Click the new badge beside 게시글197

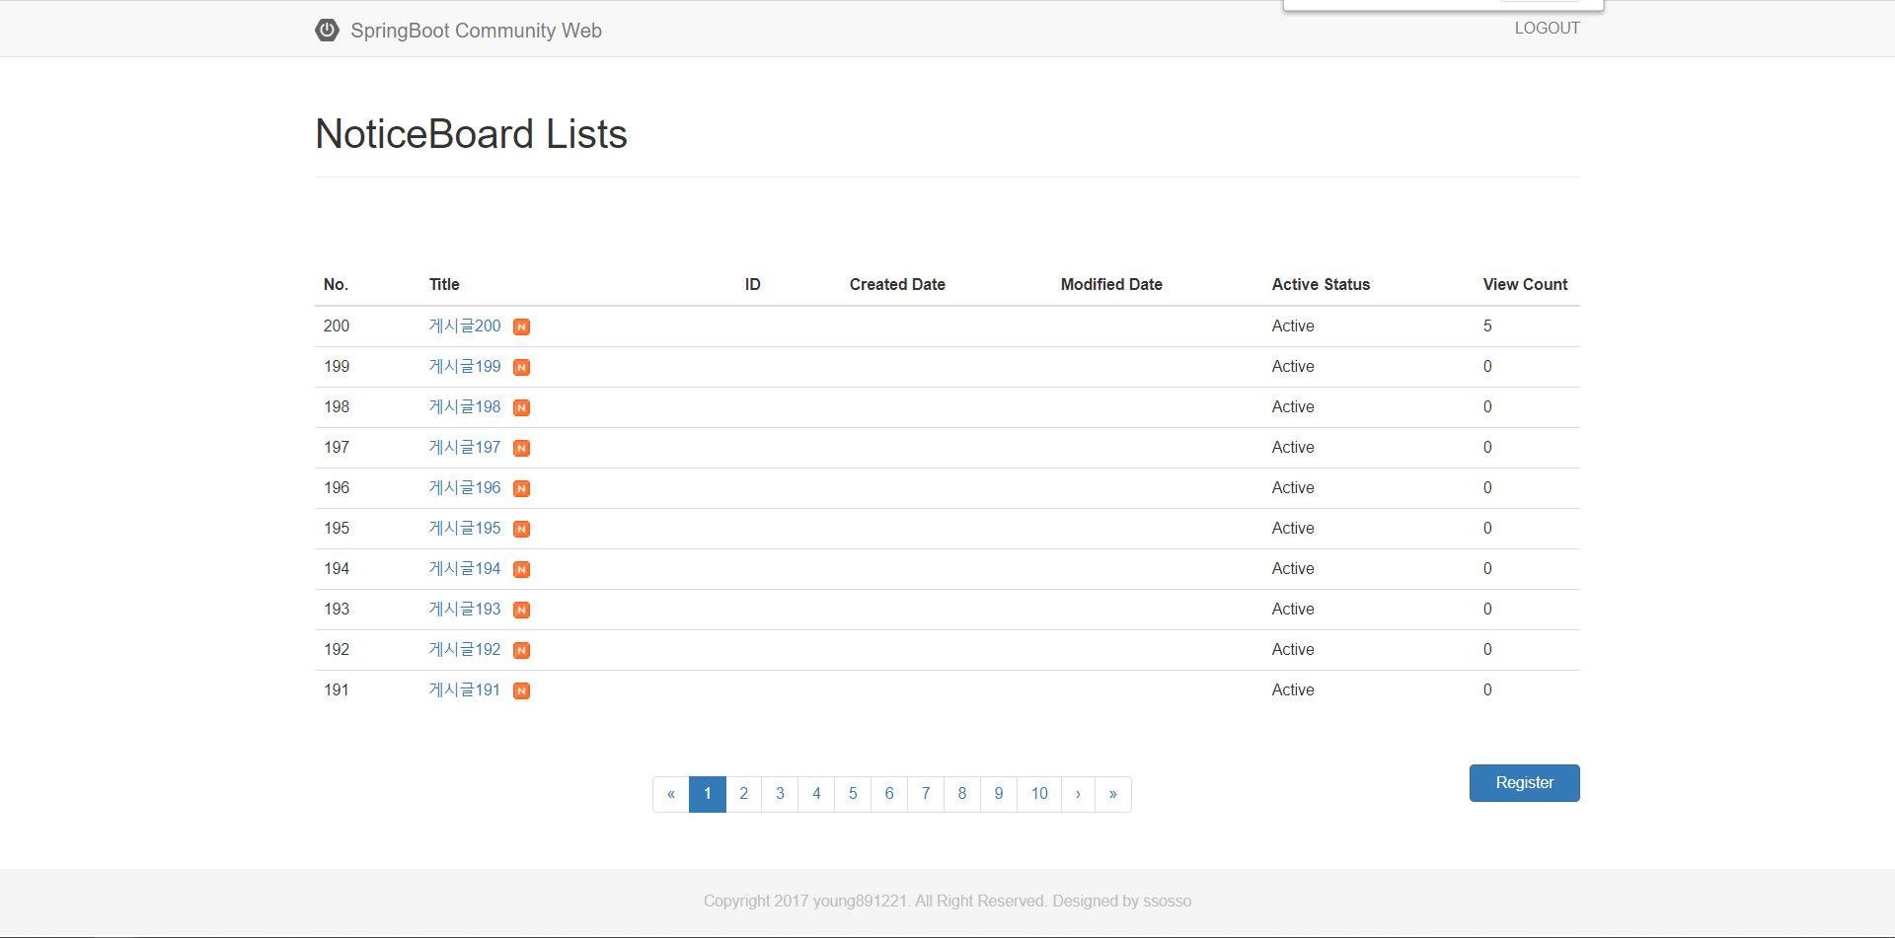[521, 449]
